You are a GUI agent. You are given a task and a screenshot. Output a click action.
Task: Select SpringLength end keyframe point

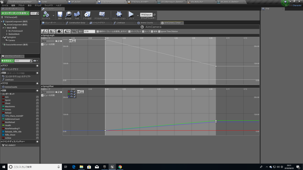[216, 66]
